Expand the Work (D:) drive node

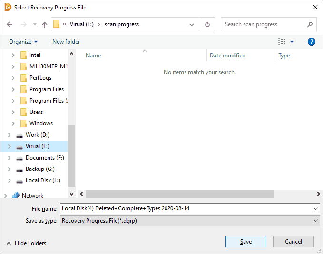pyautogui.click(x=9, y=135)
